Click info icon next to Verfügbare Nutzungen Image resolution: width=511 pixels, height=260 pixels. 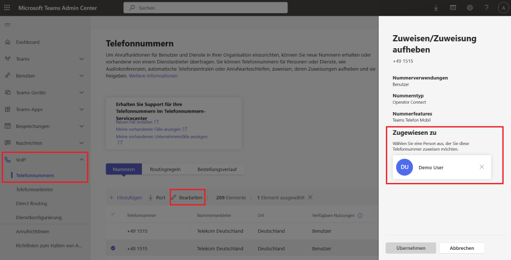[360, 215]
